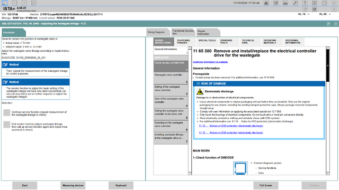Click first Notice header icon
The width and height of the screenshot is (339, 190).
click(x=5, y=64)
